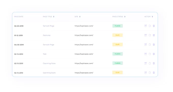The height and width of the screenshot is (92, 173).
Task: Click the PAGE STATUS column header text
Action: (x=118, y=17)
